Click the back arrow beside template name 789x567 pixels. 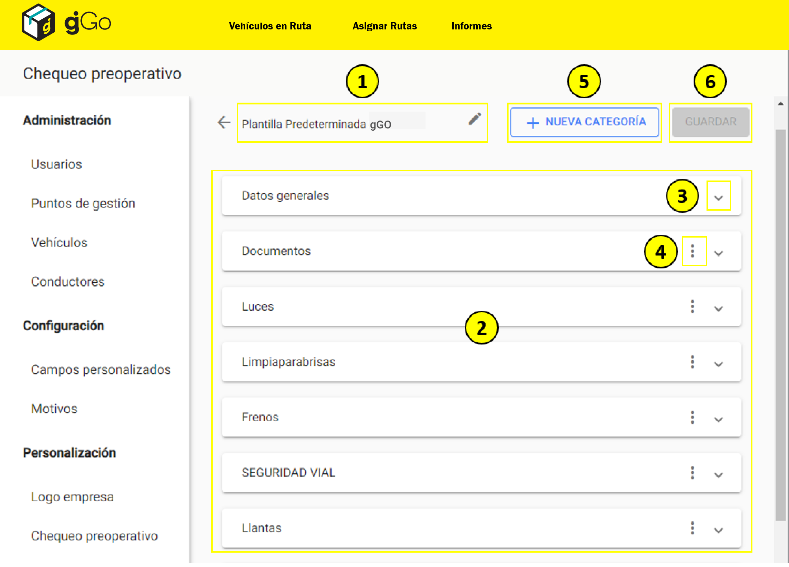224,122
